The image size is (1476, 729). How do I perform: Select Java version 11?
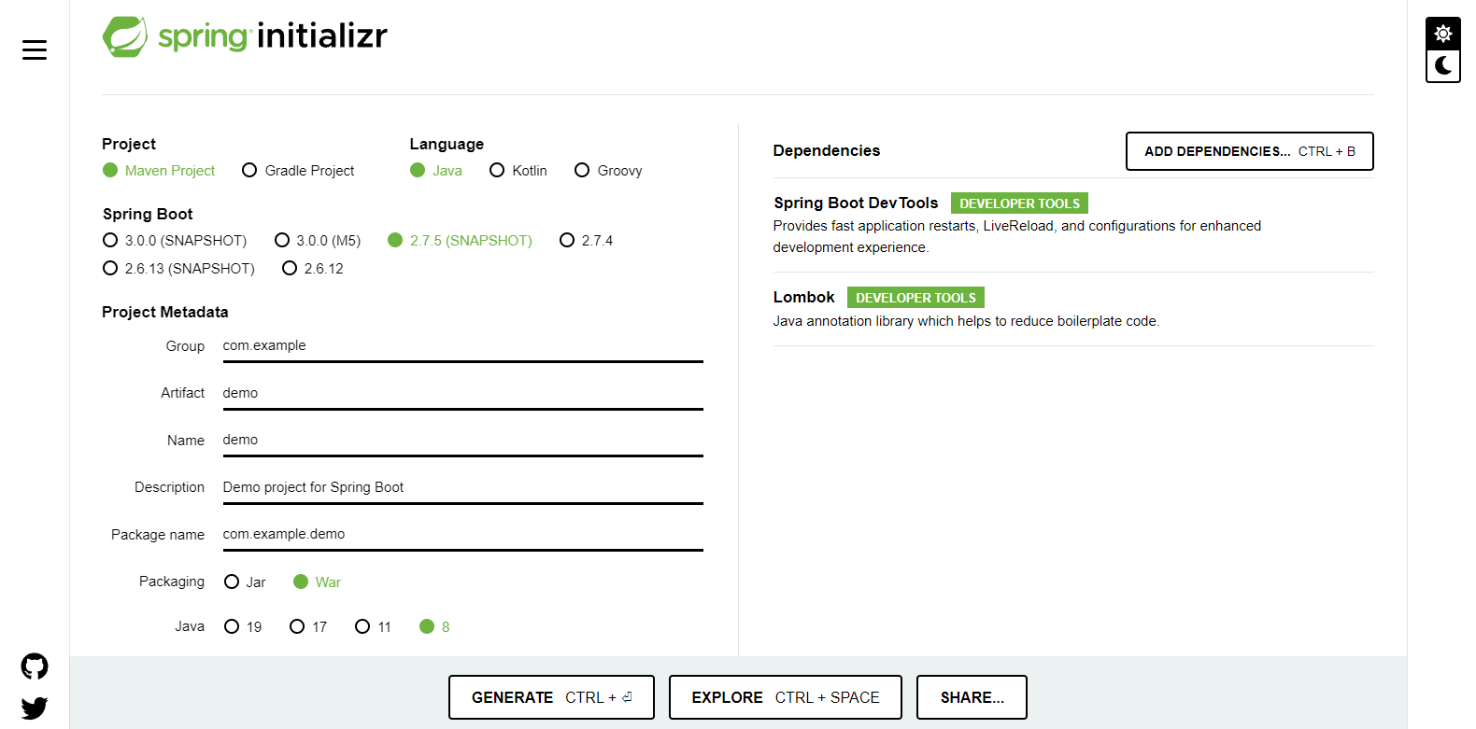374,626
